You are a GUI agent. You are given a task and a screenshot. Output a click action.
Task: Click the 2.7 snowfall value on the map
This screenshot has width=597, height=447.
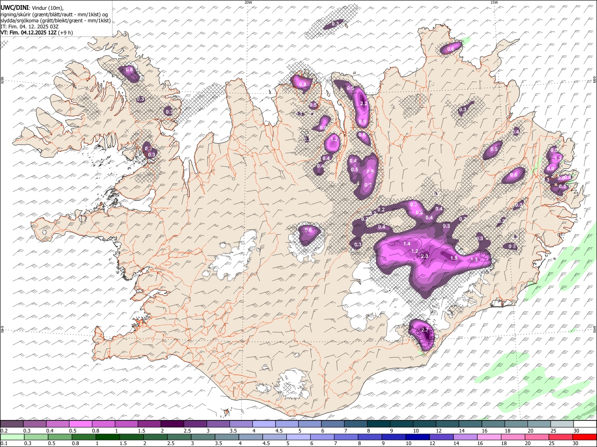[424, 330]
